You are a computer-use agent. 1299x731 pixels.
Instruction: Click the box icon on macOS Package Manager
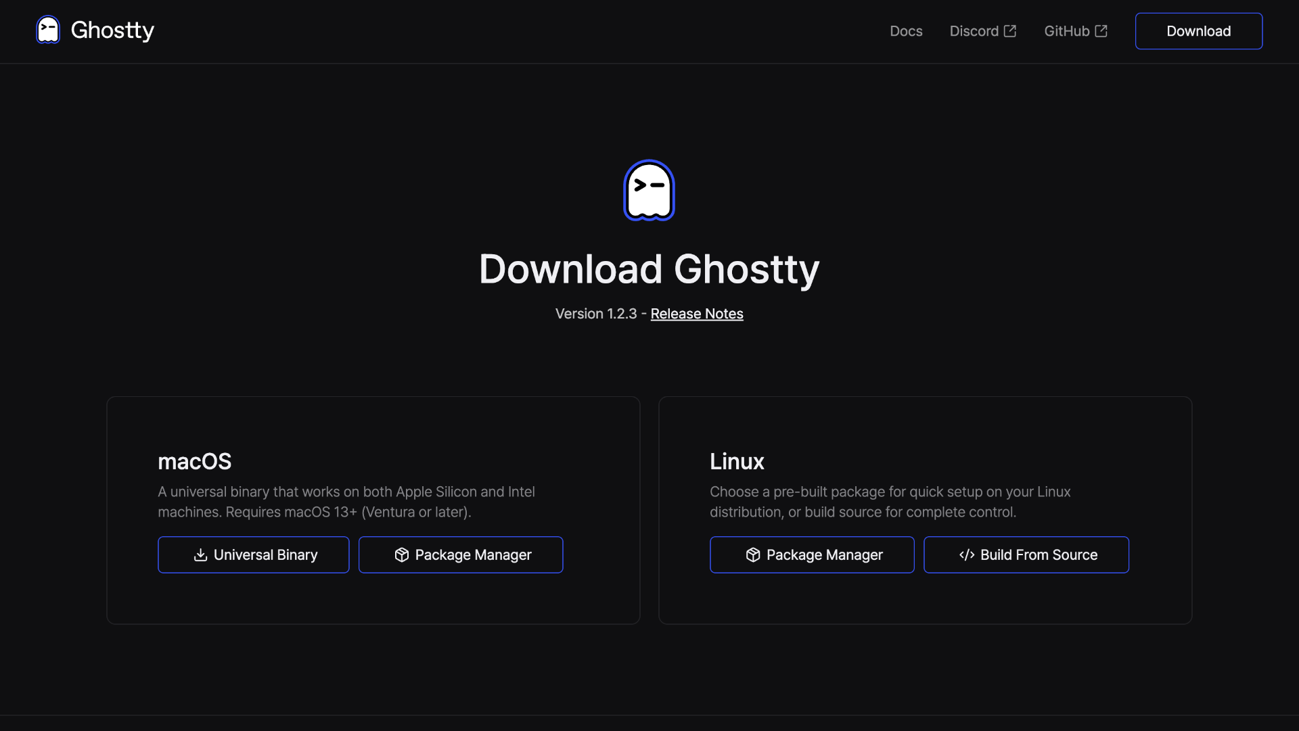pyautogui.click(x=402, y=555)
